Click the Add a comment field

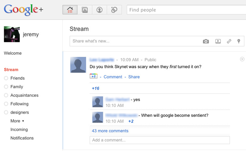160,140
